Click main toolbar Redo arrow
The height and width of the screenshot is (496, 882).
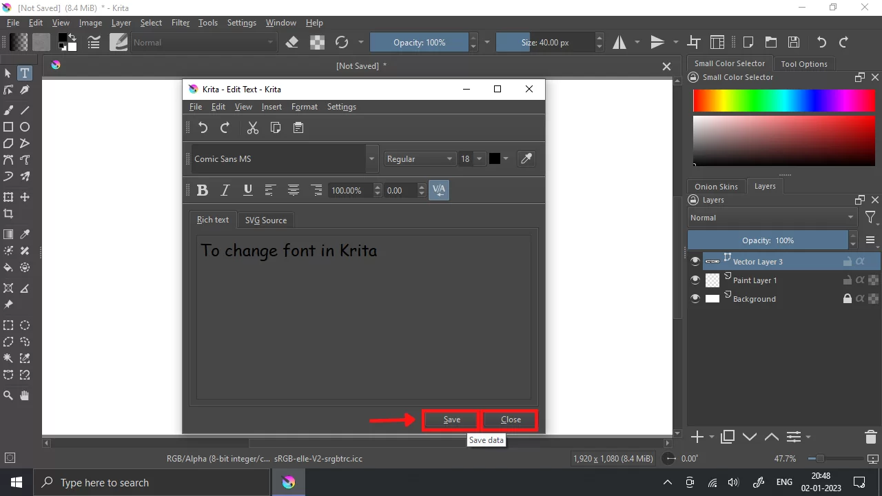[843, 42]
